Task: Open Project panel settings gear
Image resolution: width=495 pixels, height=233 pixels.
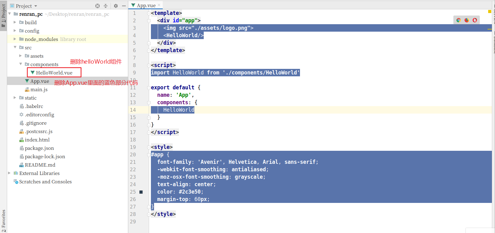Action: (116, 6)
